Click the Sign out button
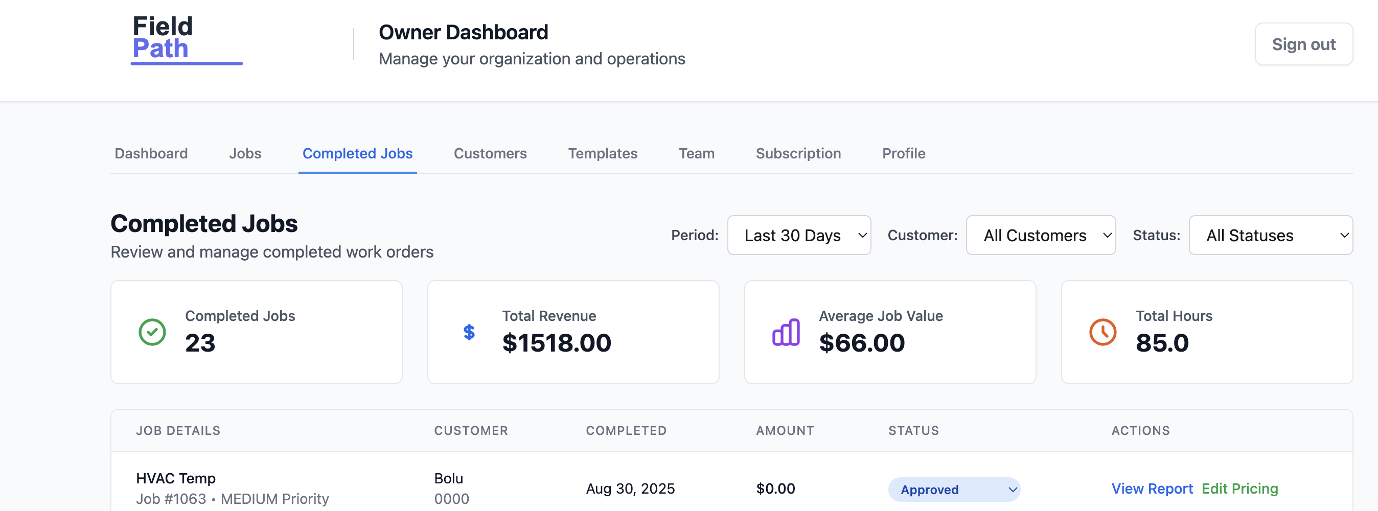Viewport: 1378px width, 511px height. [1304, 44]
